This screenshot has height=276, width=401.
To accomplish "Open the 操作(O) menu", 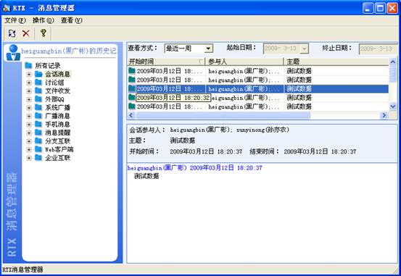I will [x=44, y=20].
